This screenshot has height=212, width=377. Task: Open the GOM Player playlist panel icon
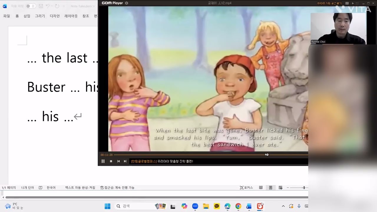coord(347,3)
